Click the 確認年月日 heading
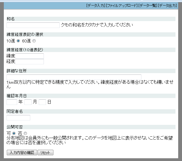 tap(17, 96)
